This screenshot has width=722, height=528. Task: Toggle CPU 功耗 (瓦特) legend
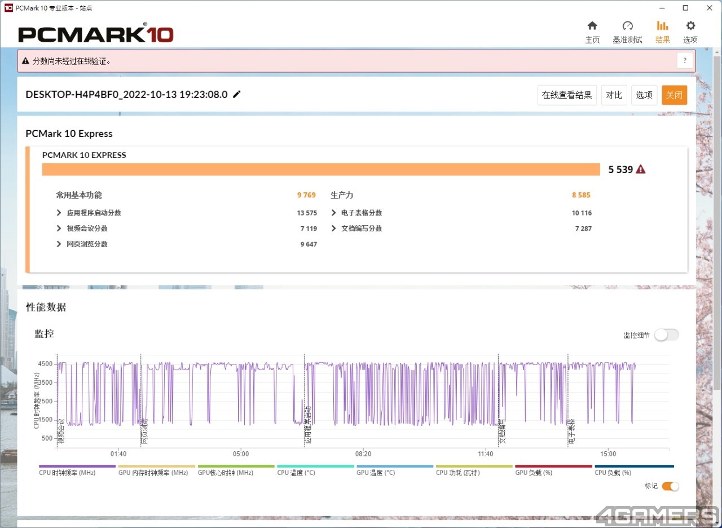pyautogui.click(x=474, y=470)
